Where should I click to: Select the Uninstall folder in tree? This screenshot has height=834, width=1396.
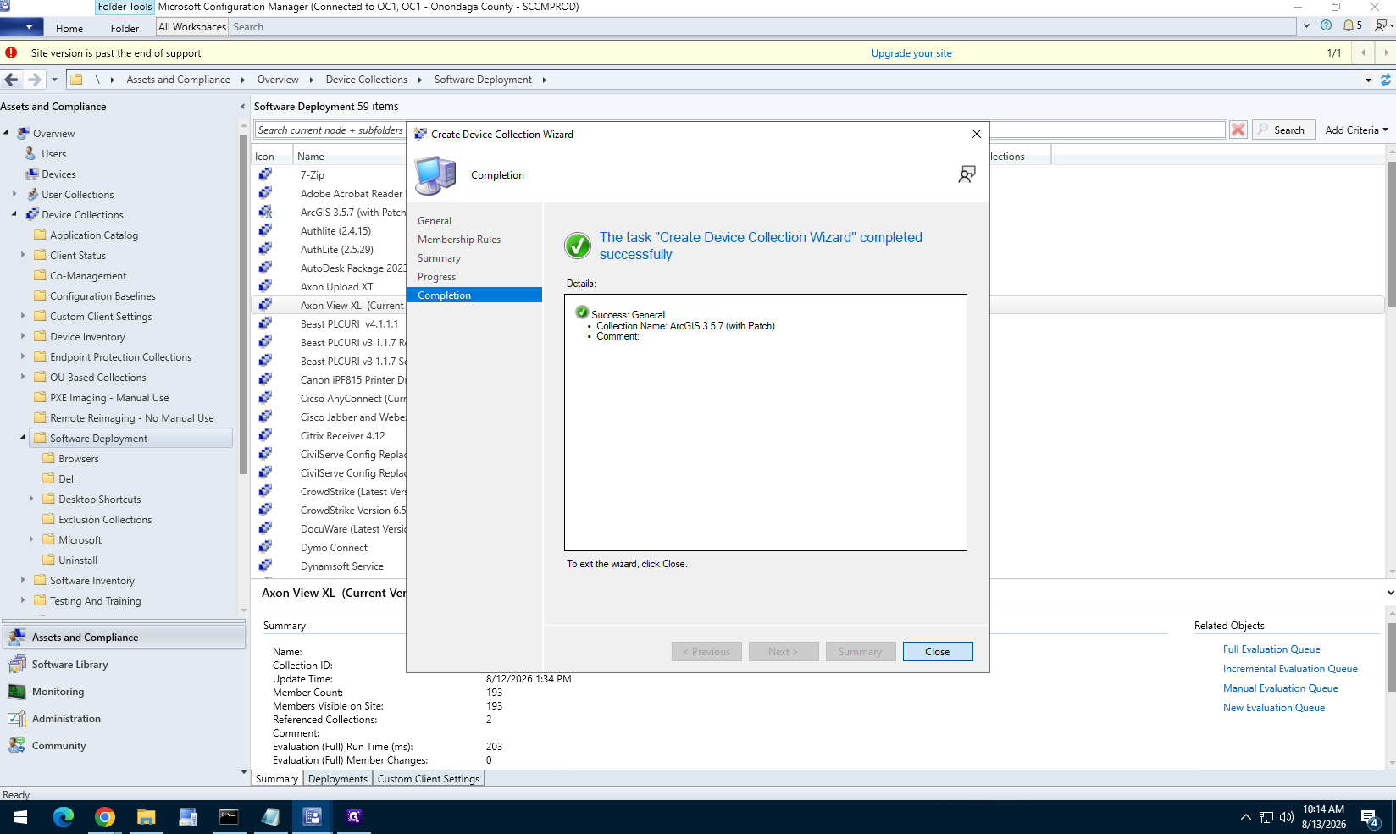pyautogui.click(x=78, y=561)
